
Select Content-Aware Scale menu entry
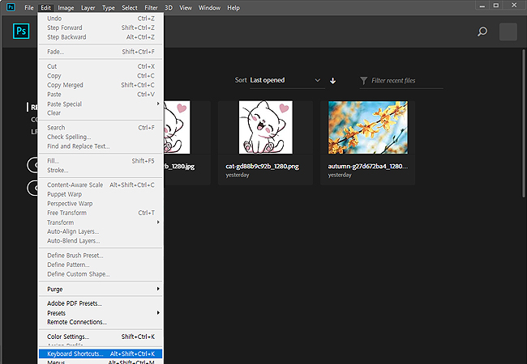pos(101,185)
